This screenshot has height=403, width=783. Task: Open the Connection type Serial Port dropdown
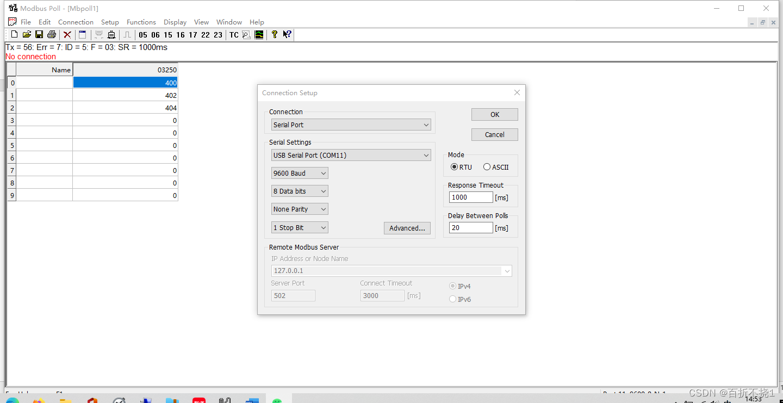[351, 125]
